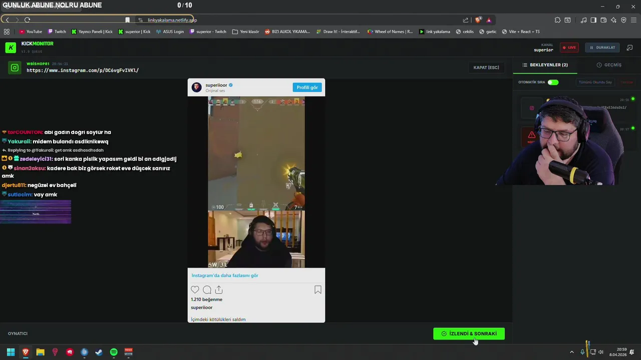Image resolution: width=641 pixels, height=360 pixels.
Task: Open the apps grid in bookmarks bar
Action: [x=7, y=31]
